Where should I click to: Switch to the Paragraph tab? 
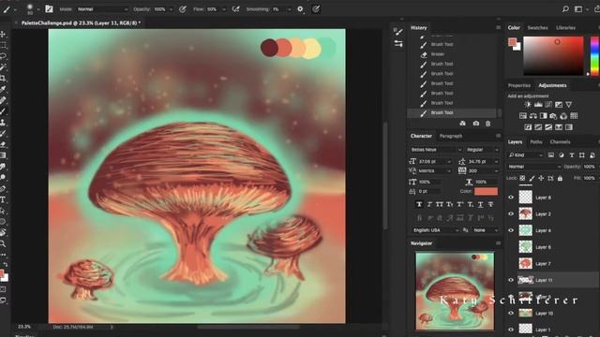pyautogui.click(x=450, y=136)
